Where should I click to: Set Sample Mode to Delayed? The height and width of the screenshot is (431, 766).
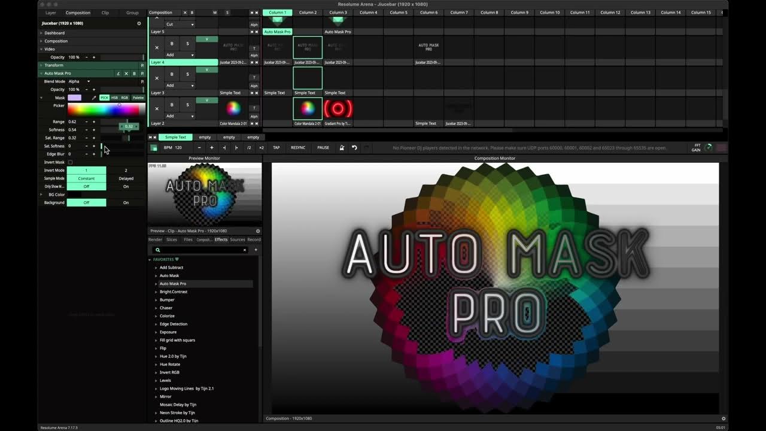pos(126,178)
